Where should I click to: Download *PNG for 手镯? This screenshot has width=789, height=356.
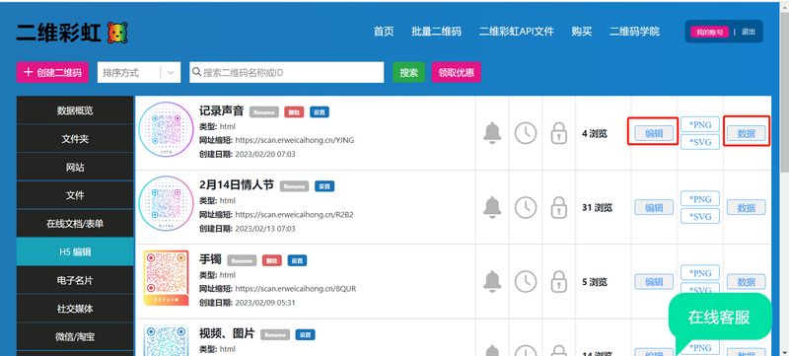(x=700, y=273)
